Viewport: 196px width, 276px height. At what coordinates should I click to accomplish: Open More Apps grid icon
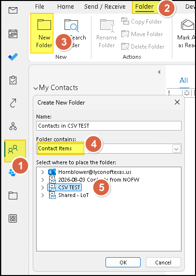pos(13,219)
